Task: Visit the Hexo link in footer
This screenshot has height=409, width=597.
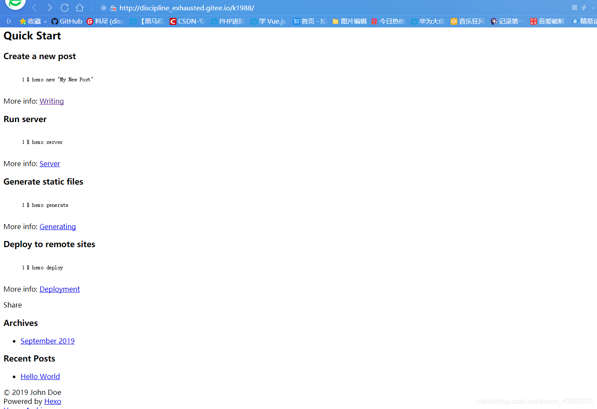Action: 53,401
